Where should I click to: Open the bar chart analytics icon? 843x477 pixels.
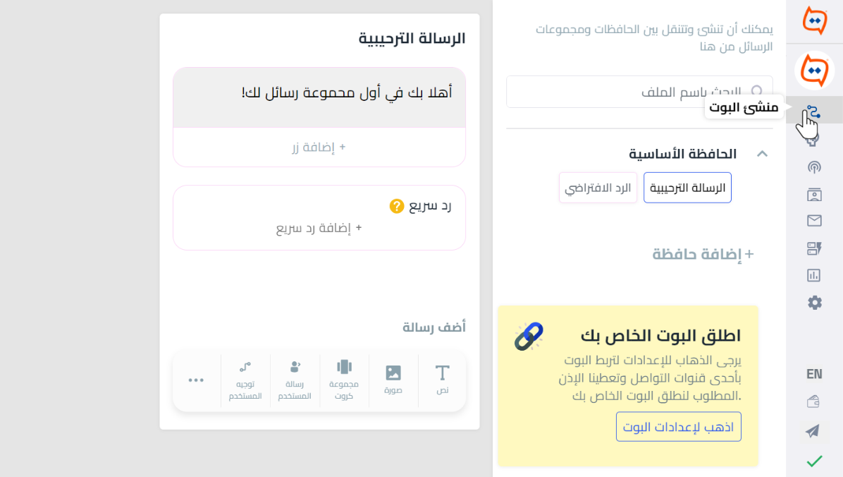click(814, 276)
